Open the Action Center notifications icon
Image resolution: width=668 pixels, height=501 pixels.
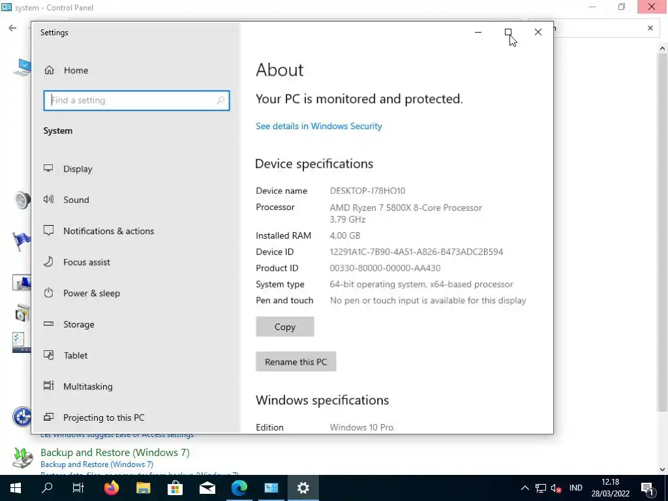(648, 488)
